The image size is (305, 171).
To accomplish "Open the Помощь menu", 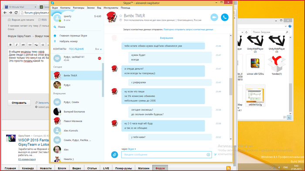I will click(125, 8).
